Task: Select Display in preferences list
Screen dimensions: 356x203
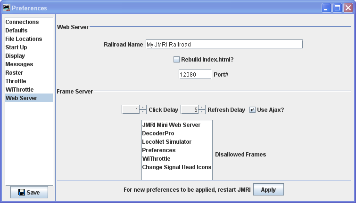Action: pyautogui.click(x=29, y=55)
